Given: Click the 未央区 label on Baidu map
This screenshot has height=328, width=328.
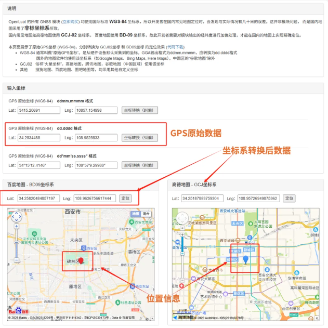Looking at the screenshot, I should tap(76, 240).
